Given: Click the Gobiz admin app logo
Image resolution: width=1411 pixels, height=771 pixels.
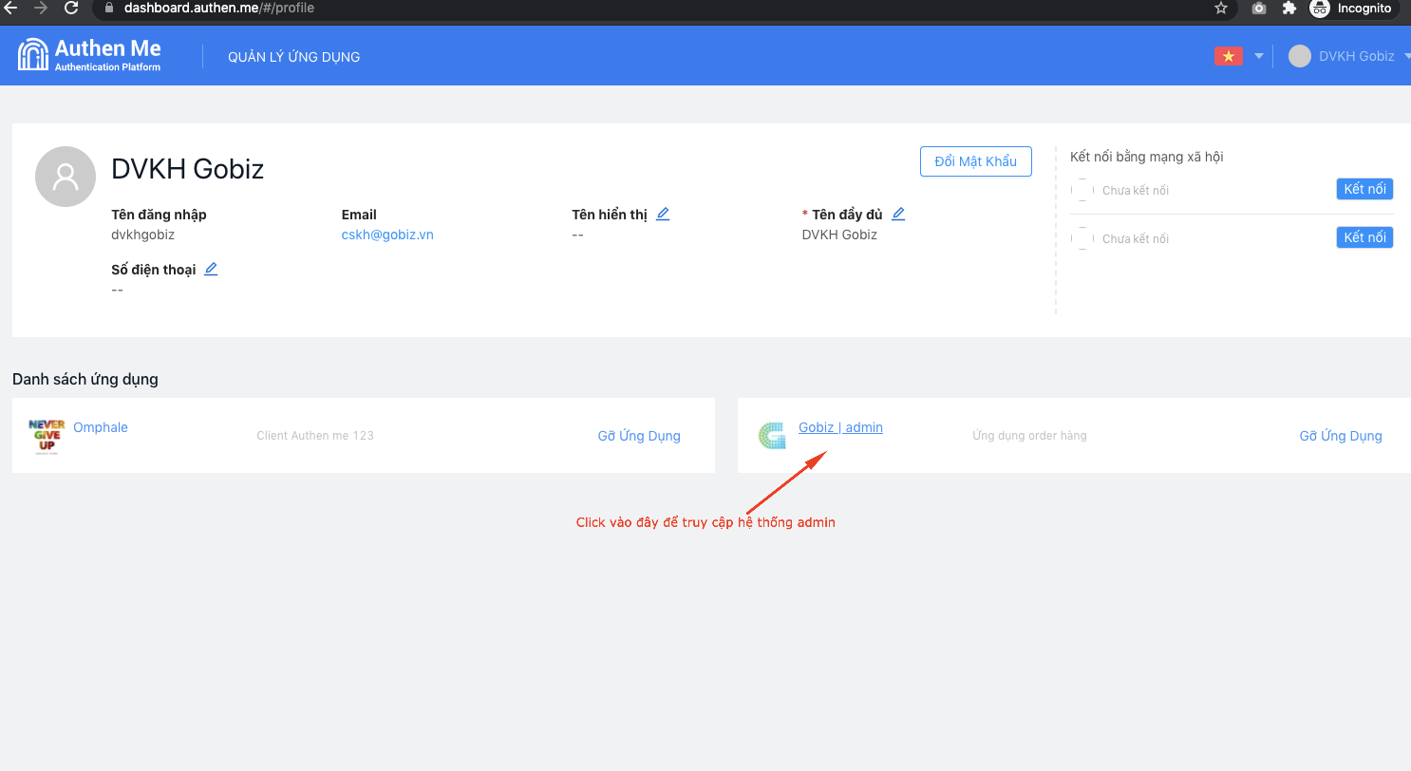Looking at the screenshot, I should (x=772, y=436).
